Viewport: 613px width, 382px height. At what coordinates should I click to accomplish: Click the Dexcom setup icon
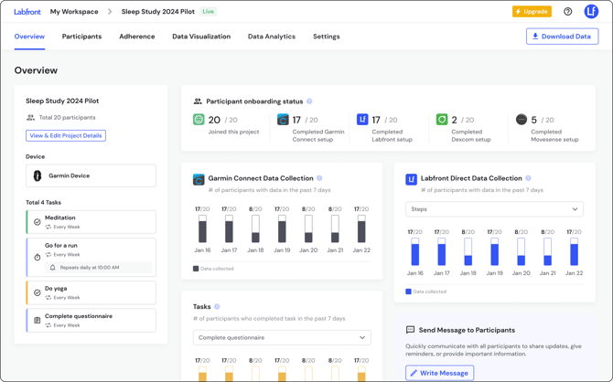tap(442, 120)
